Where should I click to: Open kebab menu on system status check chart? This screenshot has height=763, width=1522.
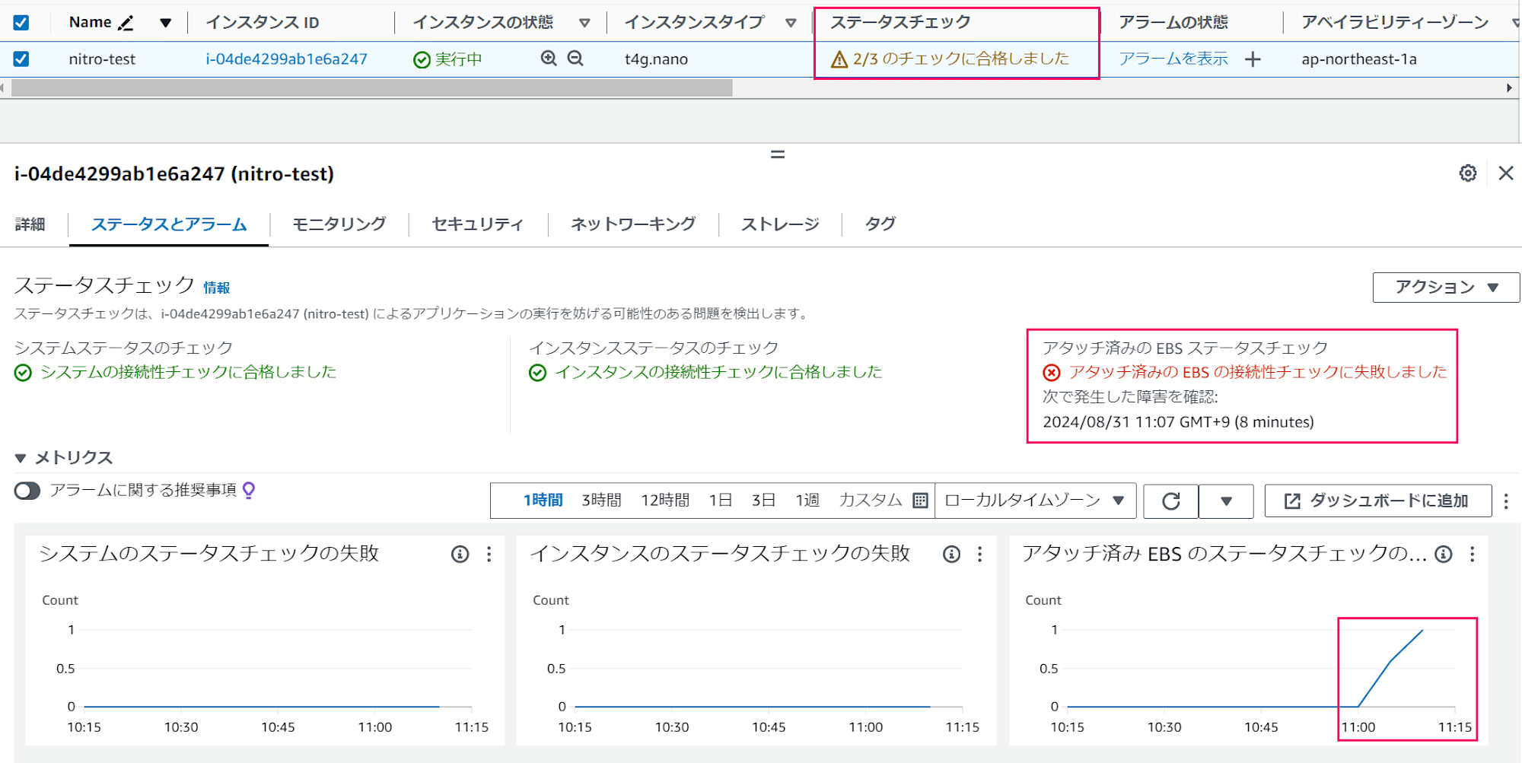coord(489,555)
